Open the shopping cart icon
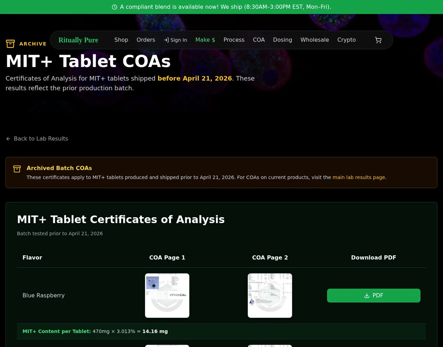The height and width of the screenshot is (347, 443). click(x=378, y=40)
